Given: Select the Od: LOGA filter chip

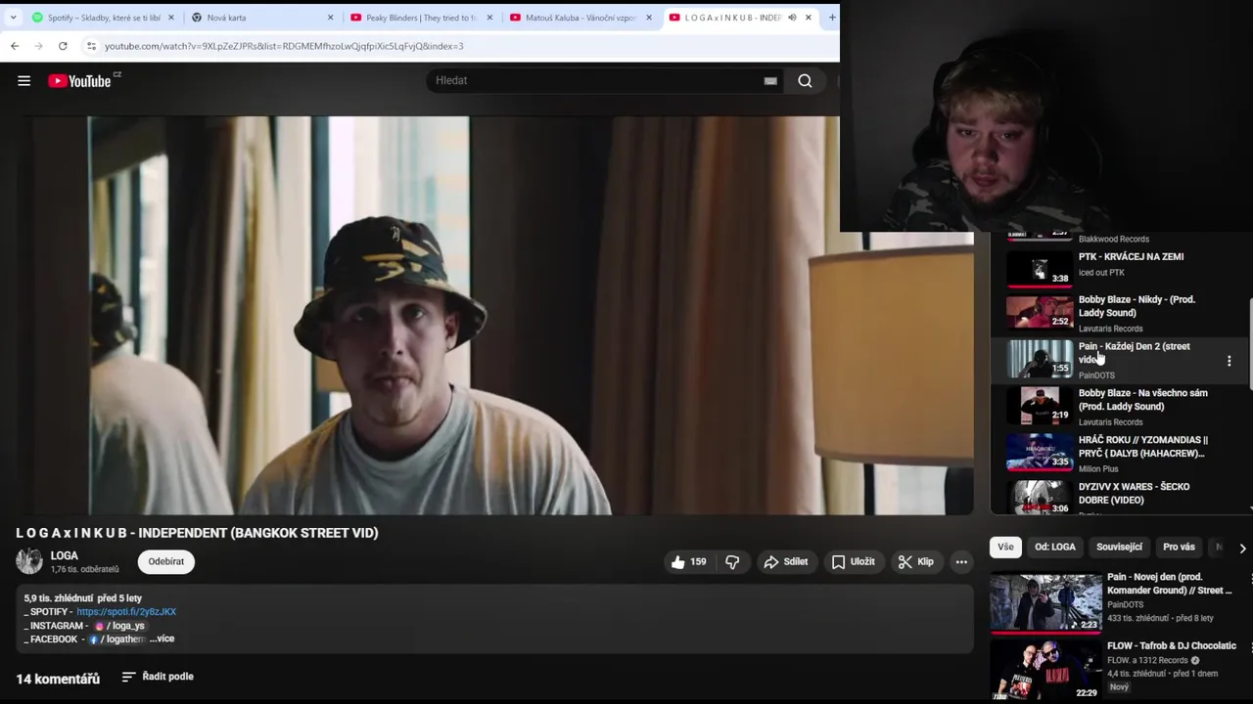Looking at the screenshot, I should click(1055, 548).
